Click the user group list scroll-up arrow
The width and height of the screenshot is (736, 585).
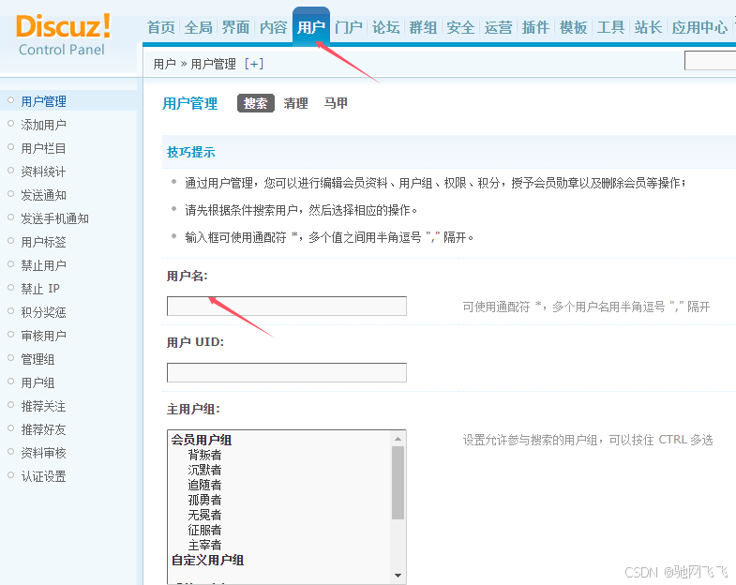[398, 439]
